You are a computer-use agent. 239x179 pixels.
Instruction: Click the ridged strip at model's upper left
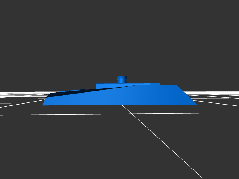pyautogui.click(x=71, y=91)
